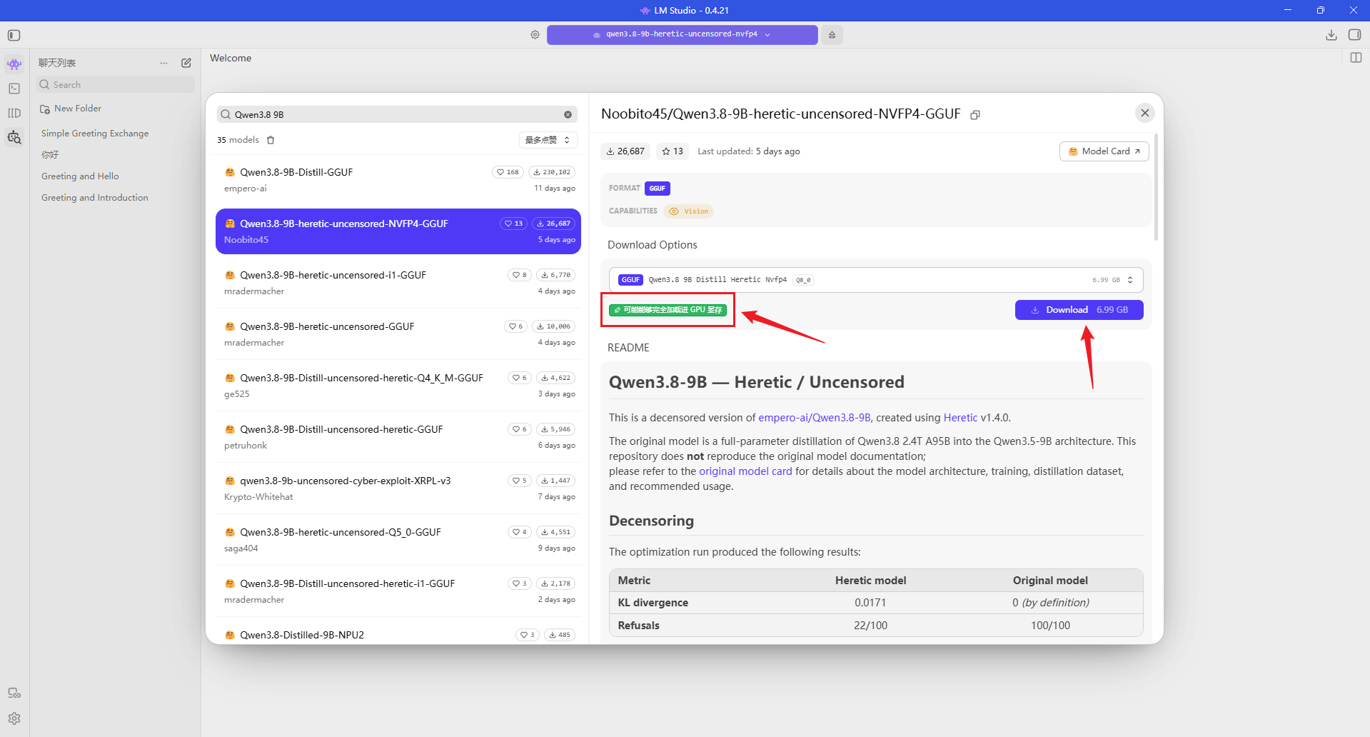The image size is (1370, 737).
Task: Click the trash icon beside 35 models
Action: (271, 140)
